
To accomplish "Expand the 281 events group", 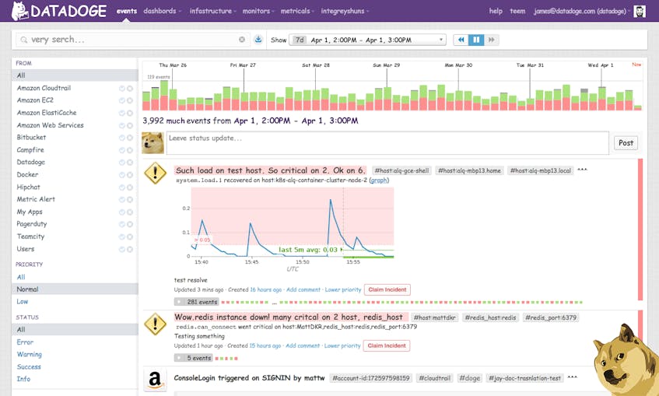I will coord(196,302).
